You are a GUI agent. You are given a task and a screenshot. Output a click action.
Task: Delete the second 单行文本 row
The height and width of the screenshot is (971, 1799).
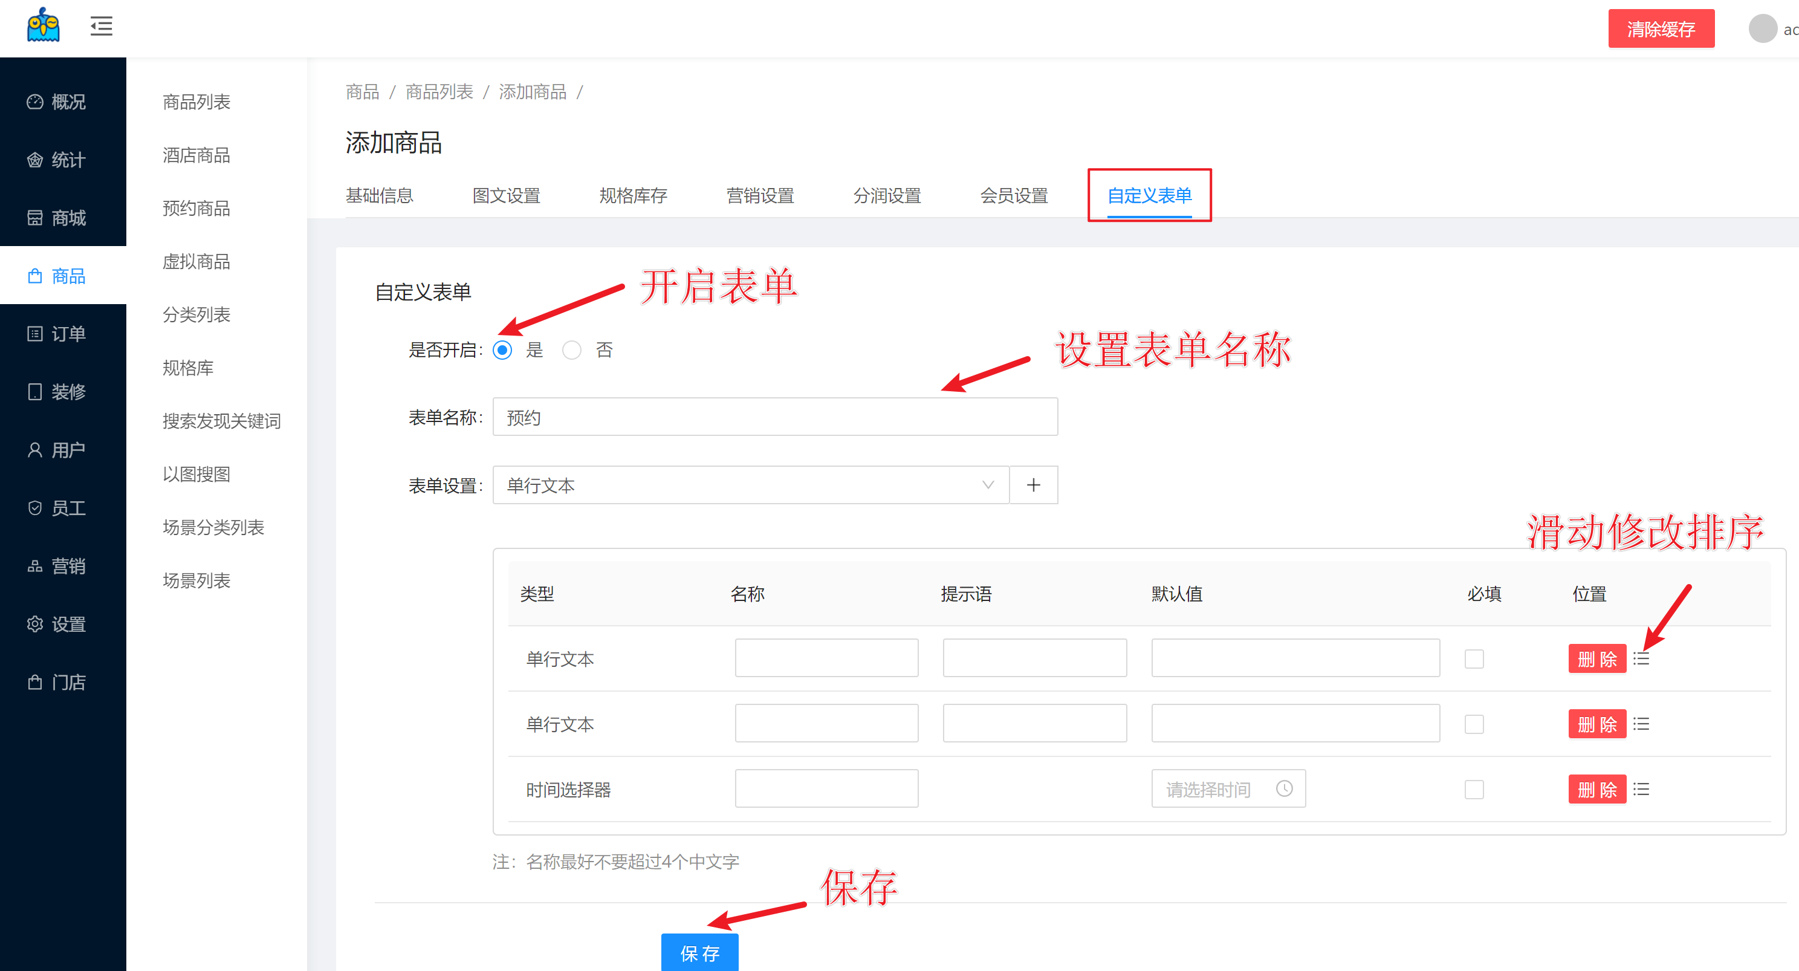1596,724
